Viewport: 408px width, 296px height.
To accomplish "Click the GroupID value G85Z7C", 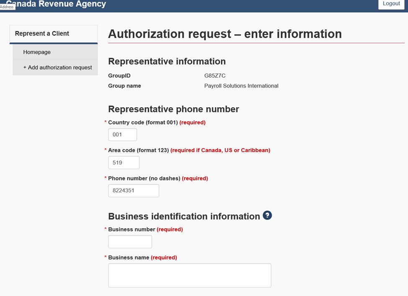I will click(215, 76).
